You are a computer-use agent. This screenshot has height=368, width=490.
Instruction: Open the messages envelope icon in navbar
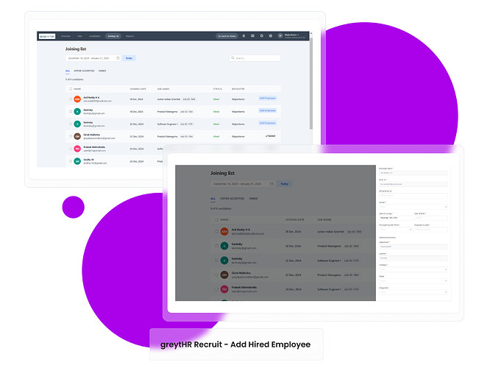click(252, 36)
